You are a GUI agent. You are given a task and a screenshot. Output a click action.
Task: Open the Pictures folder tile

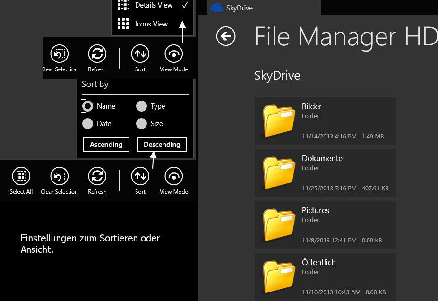tap(326, 225)
